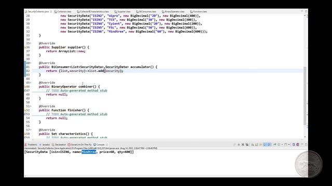Open the Display Selected Console dropdown arrow

point(282,145)
